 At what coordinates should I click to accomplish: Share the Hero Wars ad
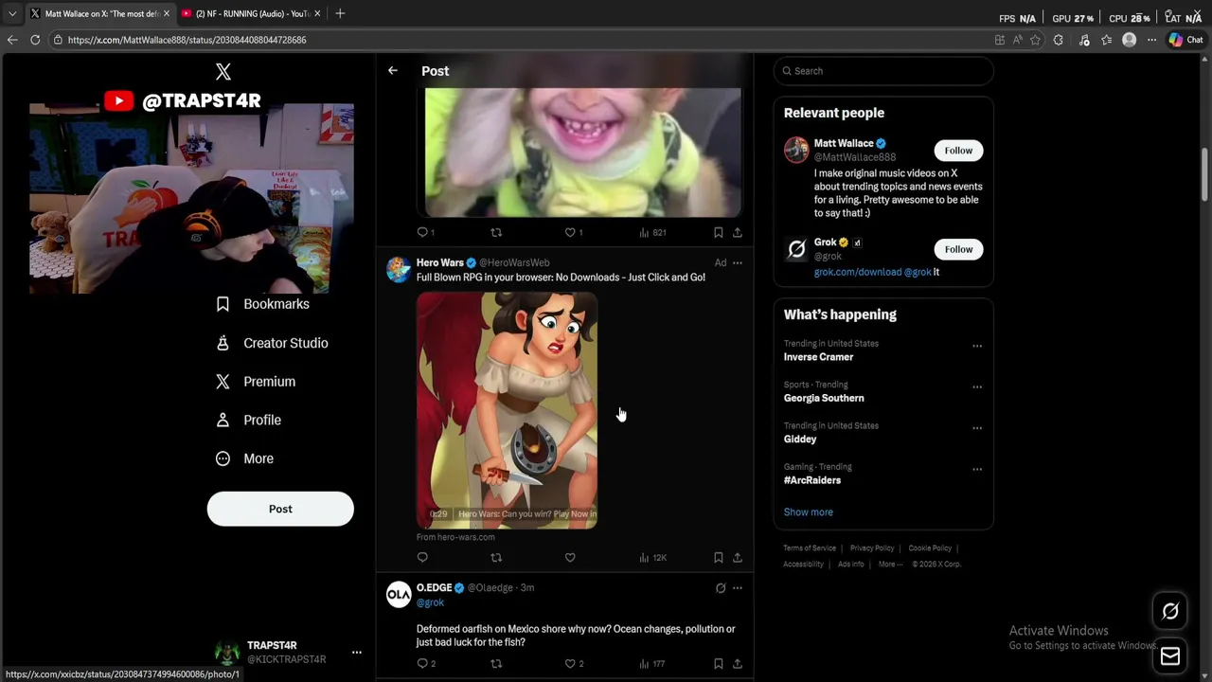(x=738, y=558)
